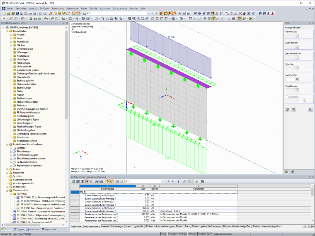Image resolution: width=315 pixels, height=236 pixels.
Task: Open a file with the folder icon
Action: (8, 13)
